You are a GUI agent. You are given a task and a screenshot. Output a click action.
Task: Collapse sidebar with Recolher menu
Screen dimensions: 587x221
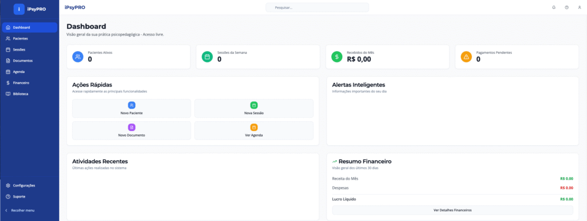(x=20, y=211)
